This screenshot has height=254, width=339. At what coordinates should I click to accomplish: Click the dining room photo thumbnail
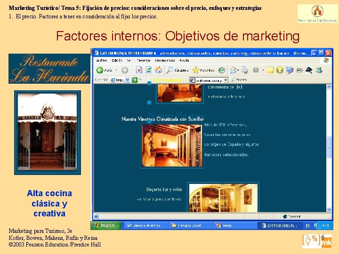[x=179, y=93]
